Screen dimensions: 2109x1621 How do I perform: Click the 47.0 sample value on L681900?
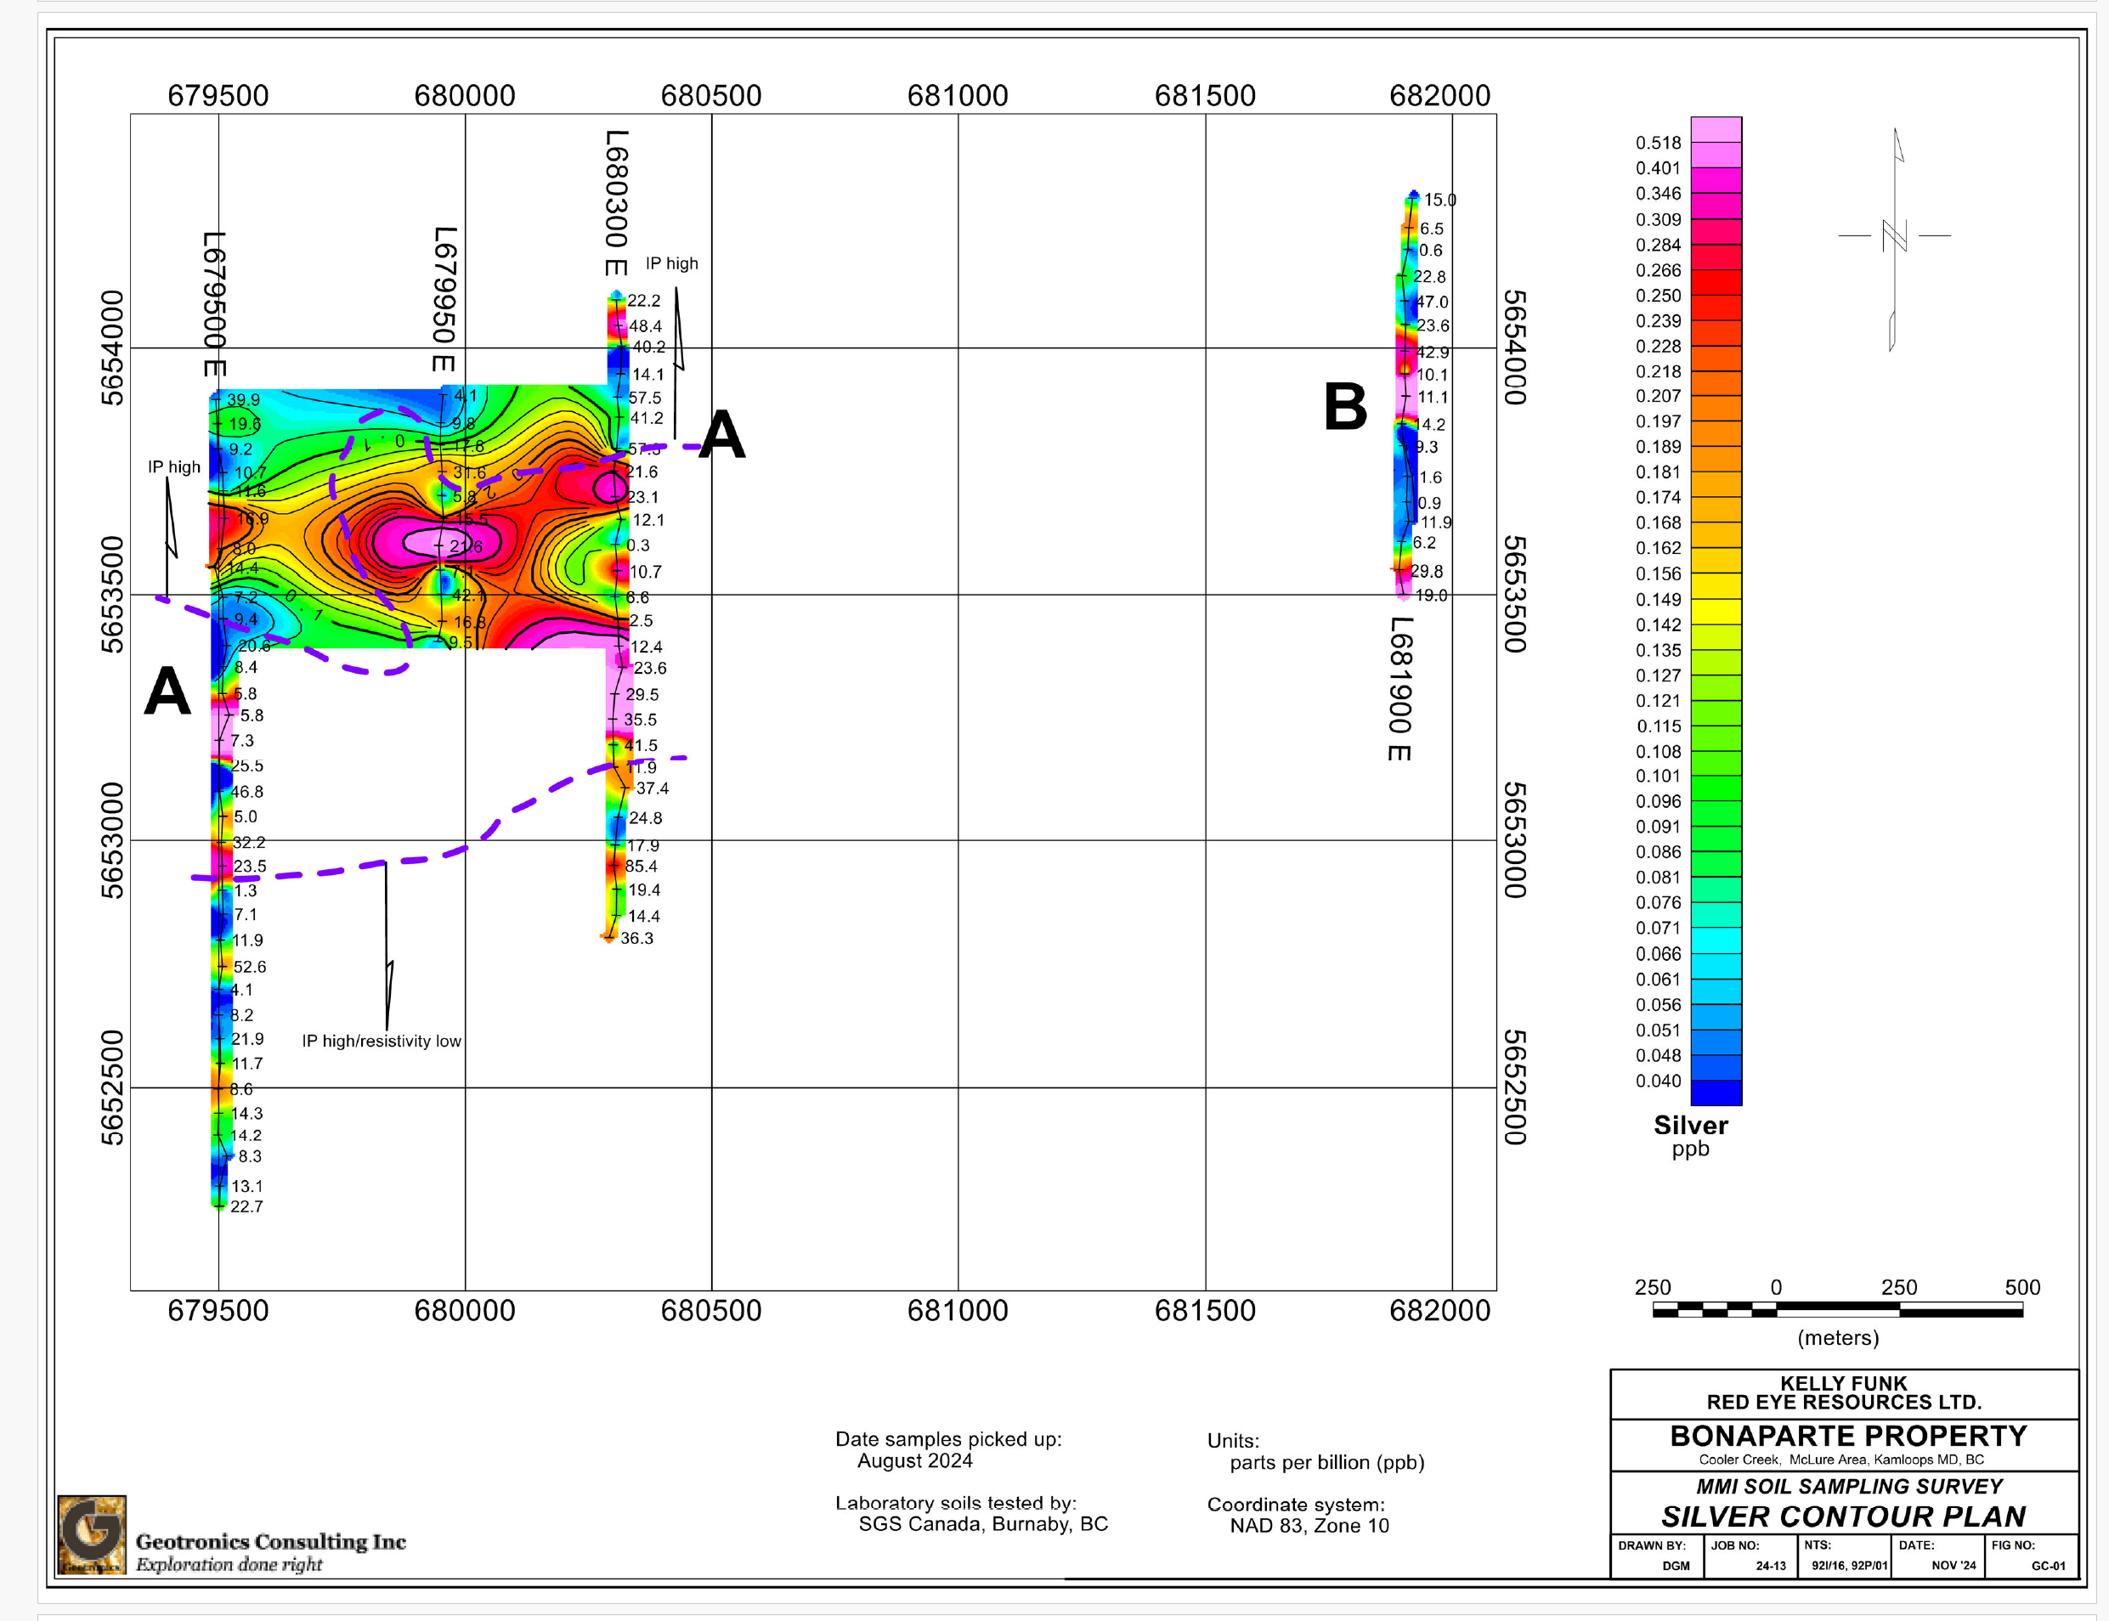[1432, 302]
